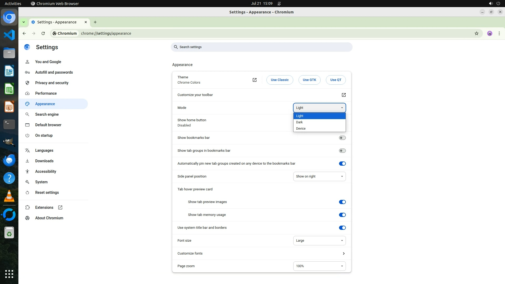Image resolution: width=505 pixels, height=284 pixels.
Task: Open the Font size dropdown
Action: tap(319, 241)
